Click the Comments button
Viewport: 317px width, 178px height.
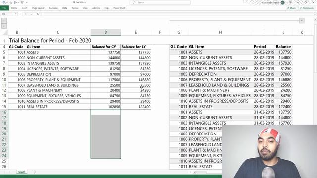tap(307, 8)
